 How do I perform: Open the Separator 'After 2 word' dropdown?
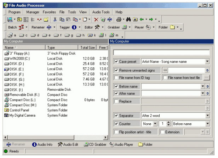(207, 115)
